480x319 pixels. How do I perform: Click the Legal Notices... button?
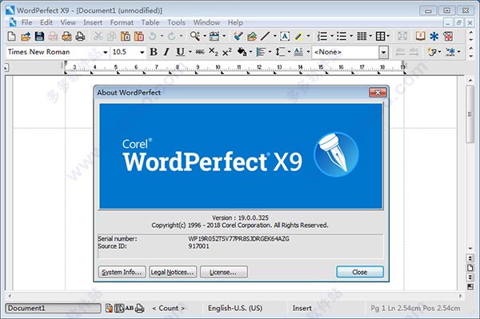(x=173, y=272)
